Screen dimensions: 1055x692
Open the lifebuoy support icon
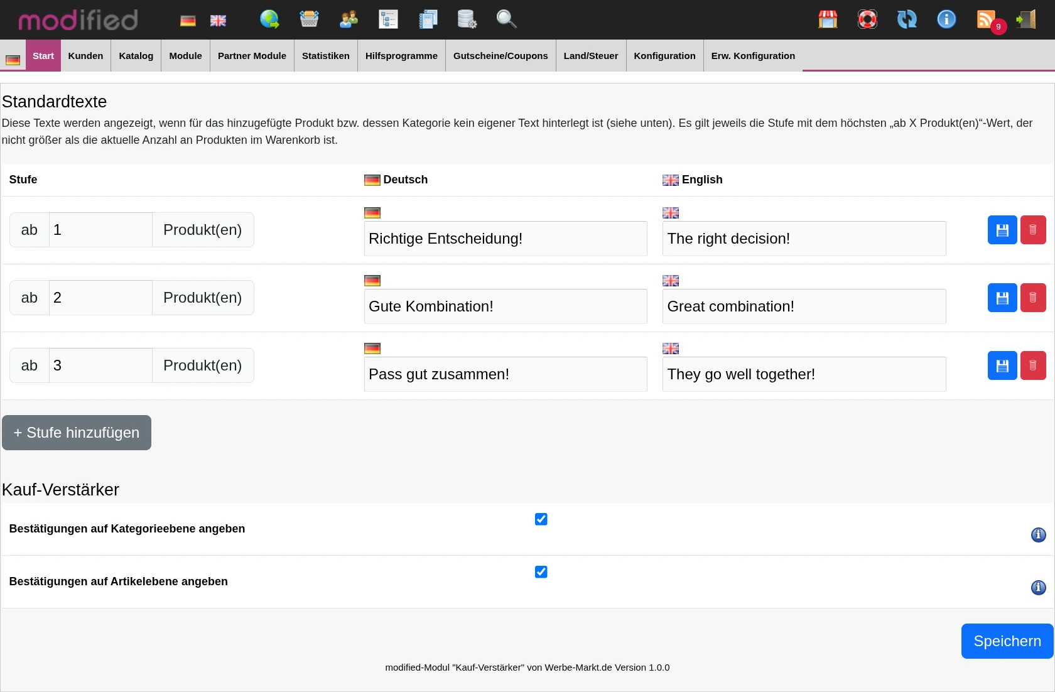tap(868, 19)
